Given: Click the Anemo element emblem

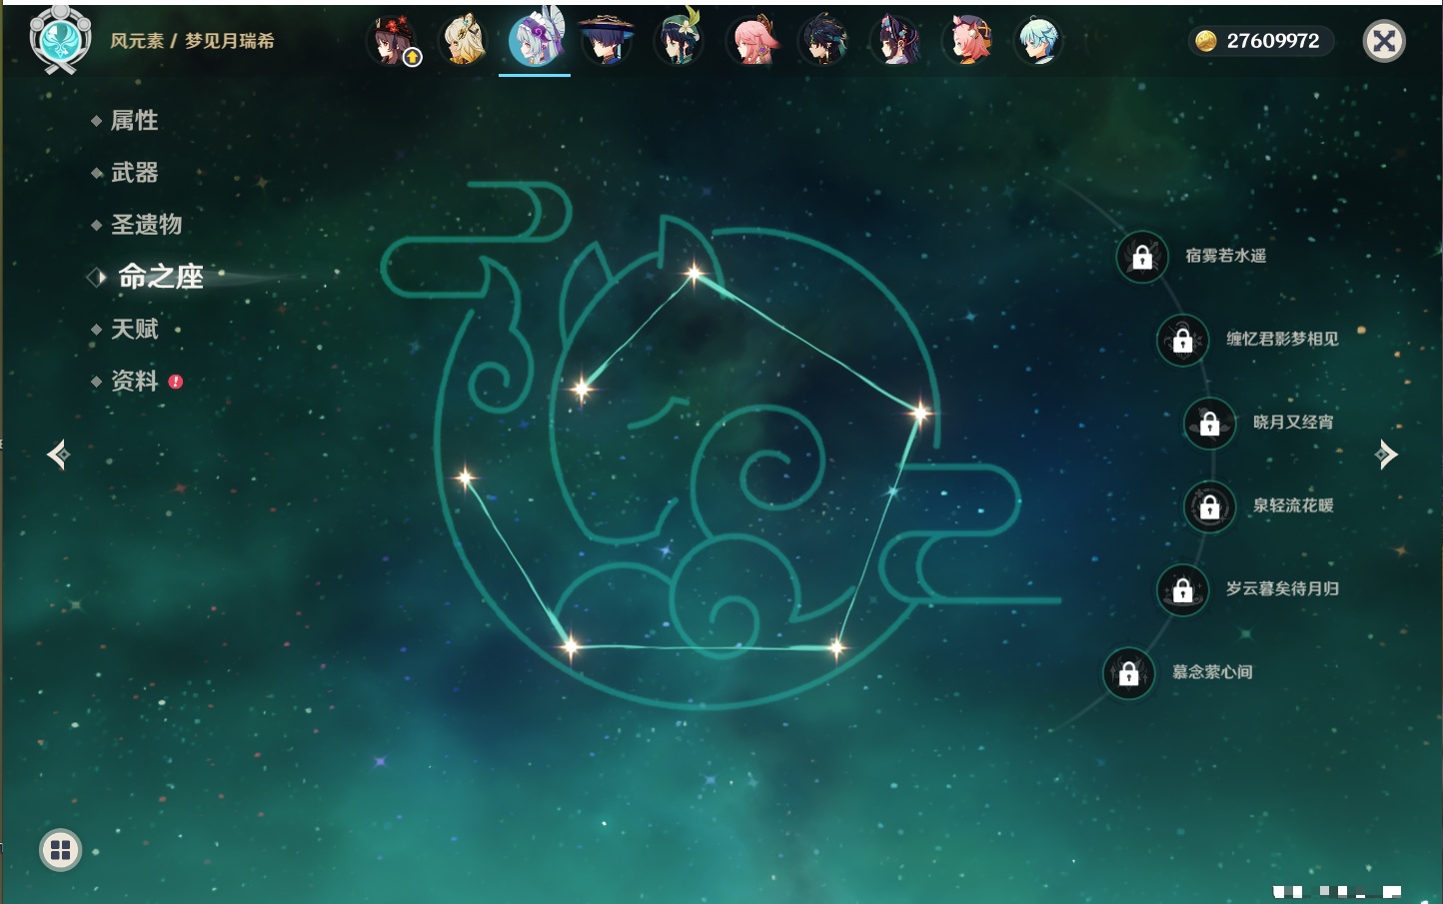Looking at the screenshot, I should pos(60,39).
